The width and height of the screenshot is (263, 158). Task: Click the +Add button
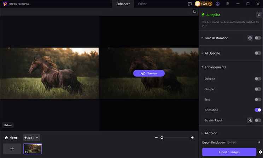pyautogui.click(x=28, y=138)
